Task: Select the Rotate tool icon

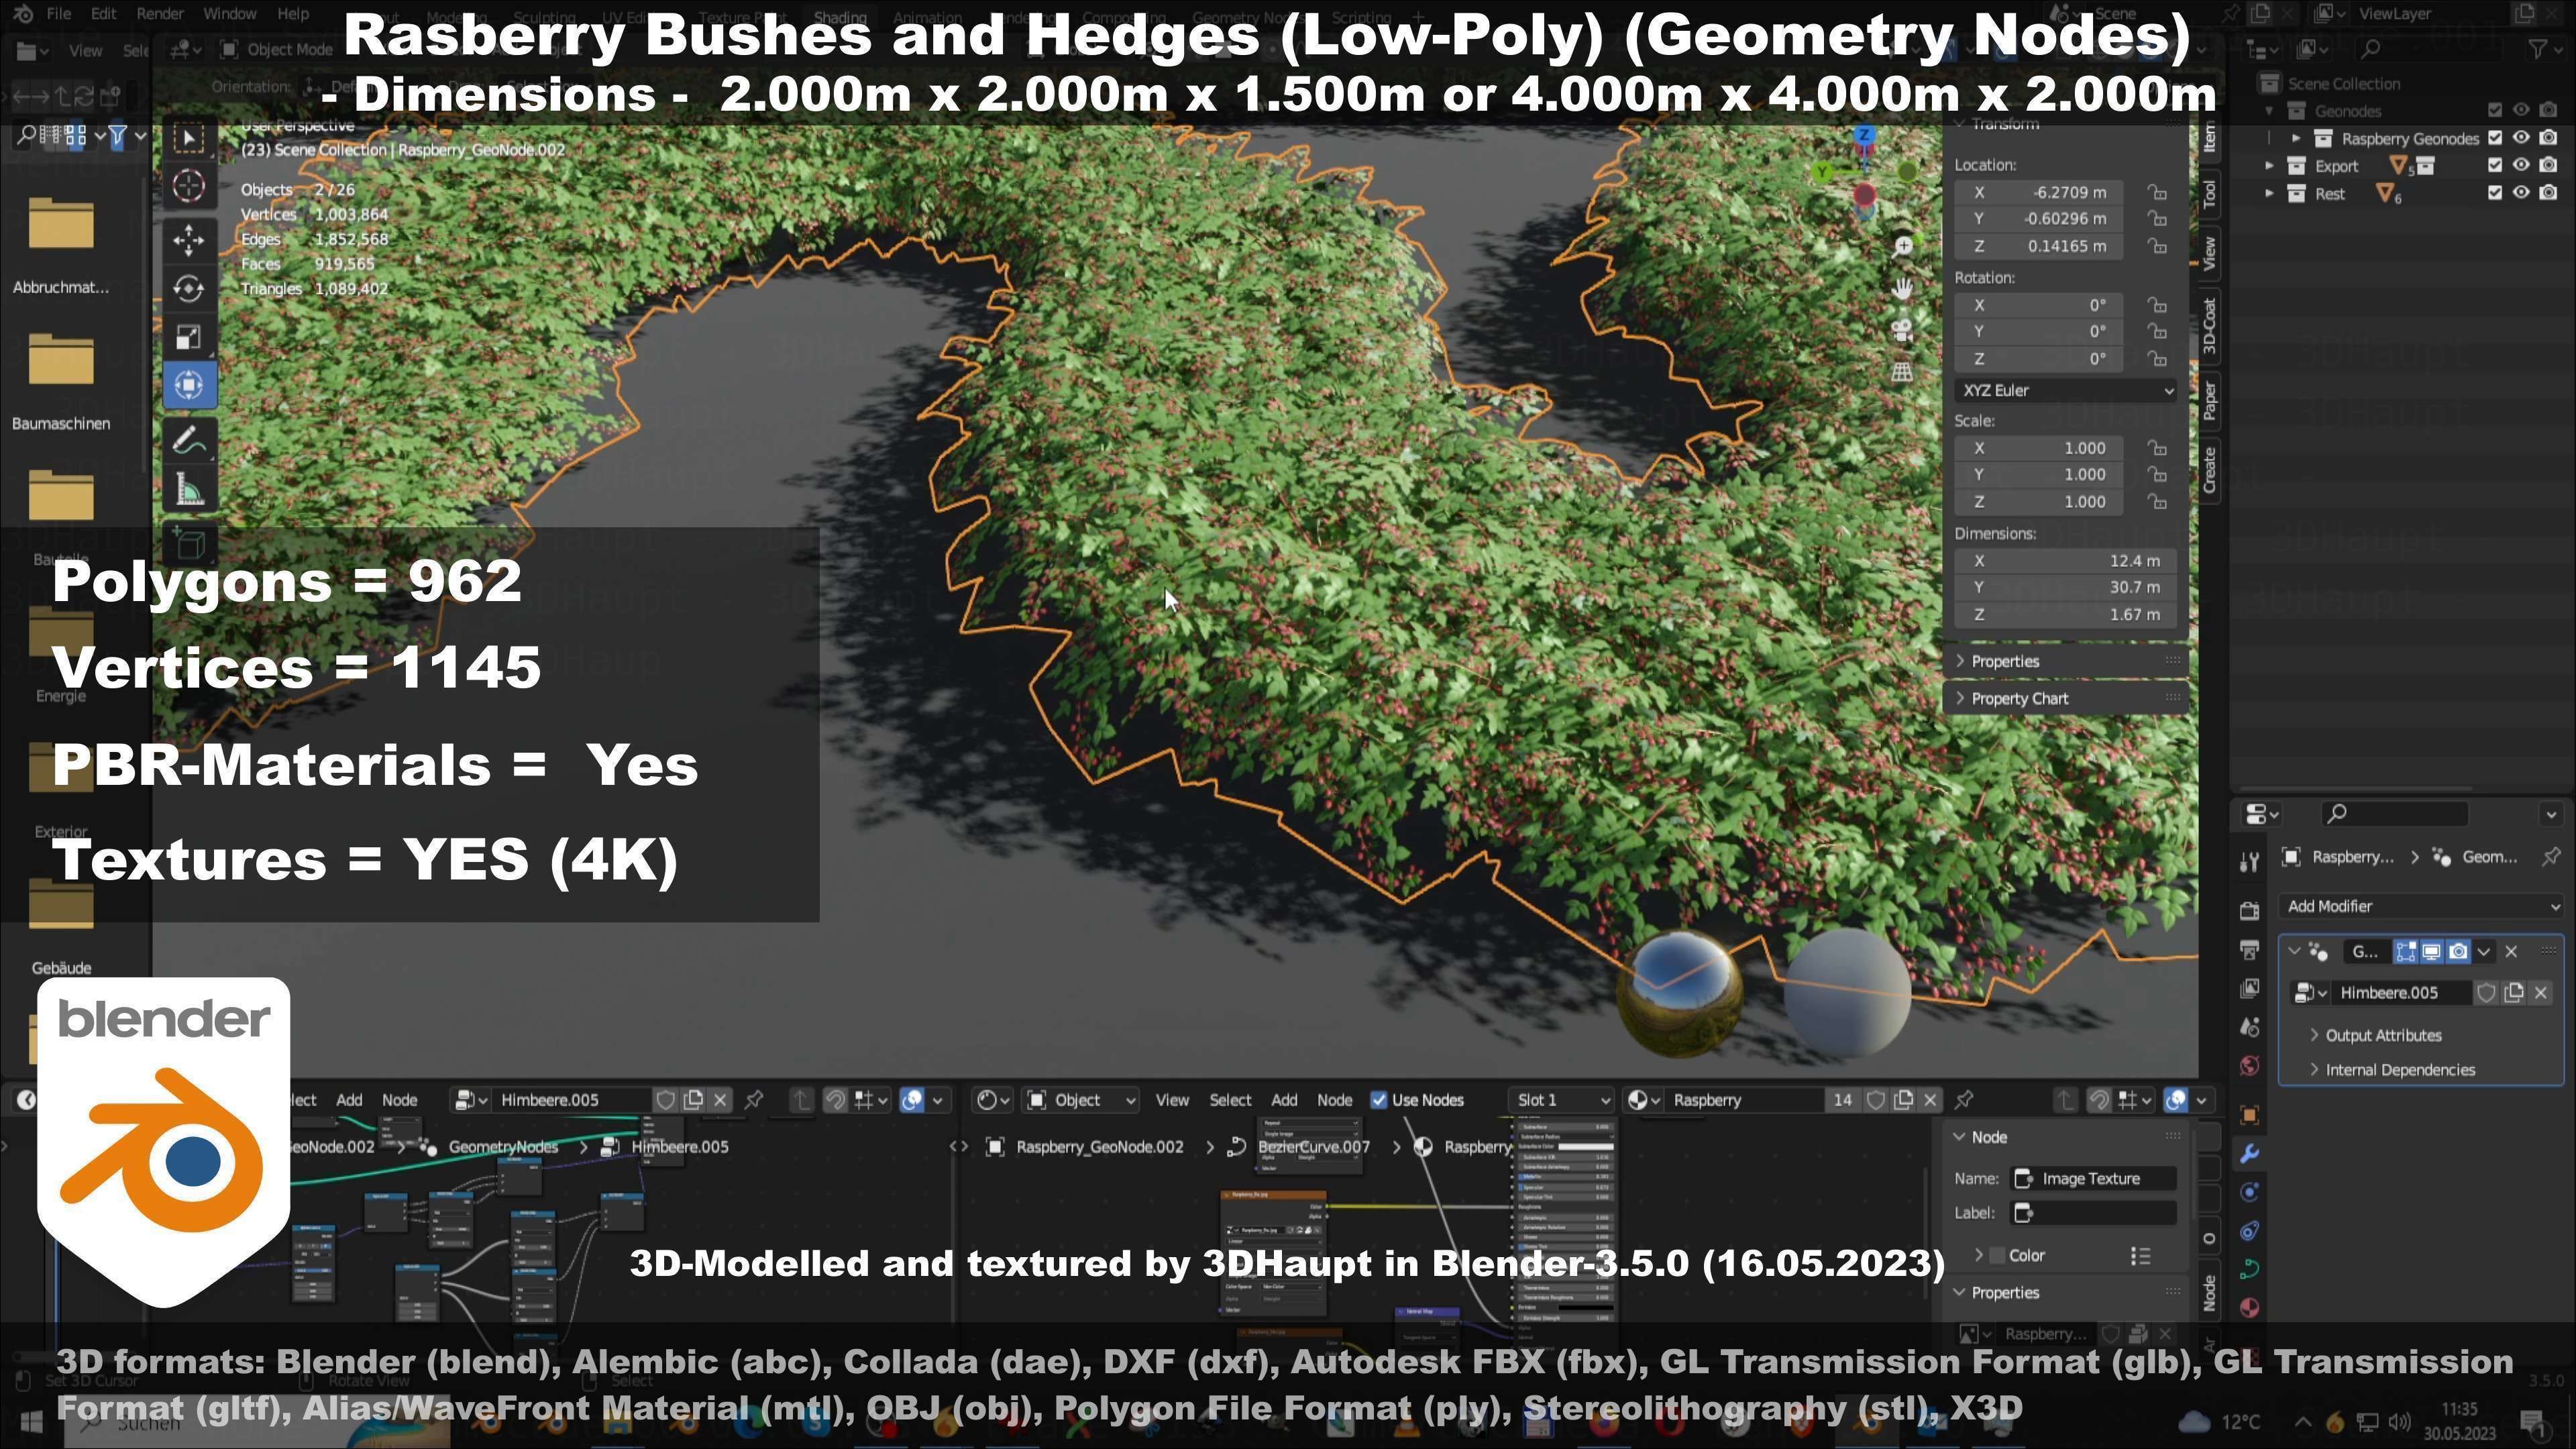Action: pos(189,289)
